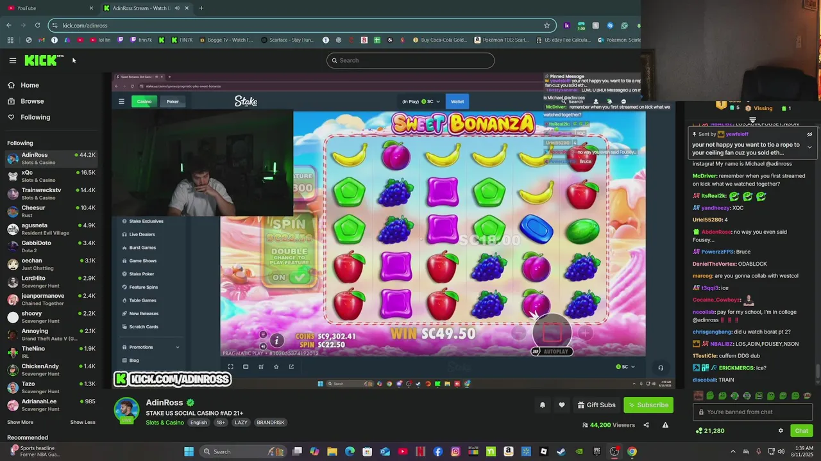The height and width of the screenshot is (461, 821).
Task: Favorite the game with star icon
Action: click(276, 367)
